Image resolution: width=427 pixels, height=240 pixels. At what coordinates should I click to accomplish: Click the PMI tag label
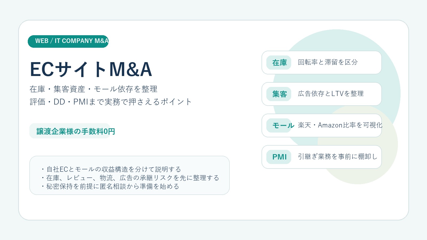(279, 157)
